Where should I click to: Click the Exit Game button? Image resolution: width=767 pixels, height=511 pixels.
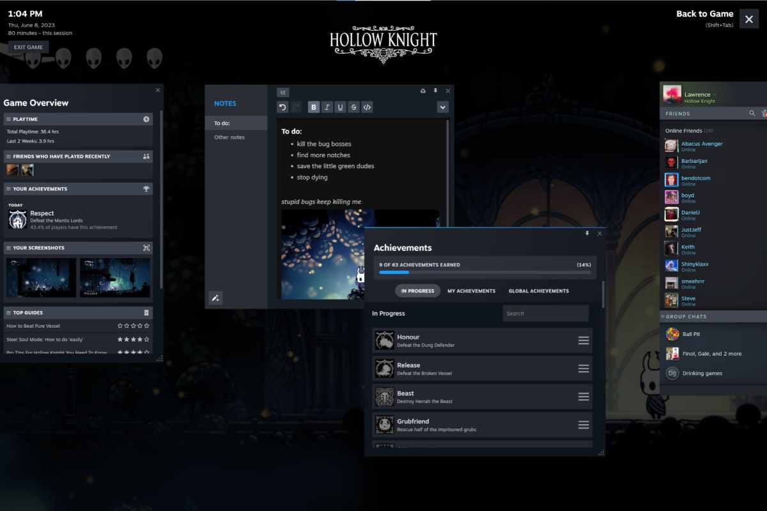click(x=28, y=47)
